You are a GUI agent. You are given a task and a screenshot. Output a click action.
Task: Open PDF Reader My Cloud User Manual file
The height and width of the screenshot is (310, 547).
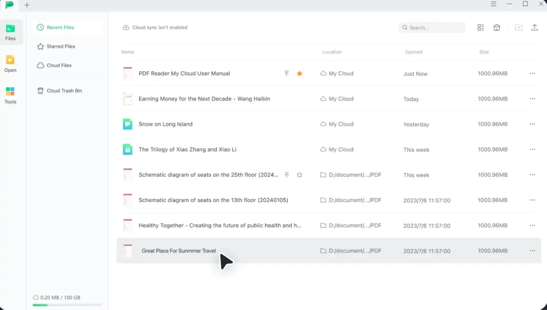[184, 74]
